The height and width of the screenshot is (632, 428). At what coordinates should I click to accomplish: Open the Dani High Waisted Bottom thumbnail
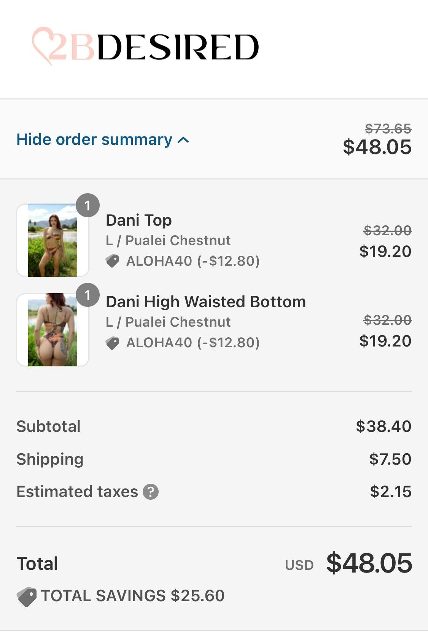point(53,330)
